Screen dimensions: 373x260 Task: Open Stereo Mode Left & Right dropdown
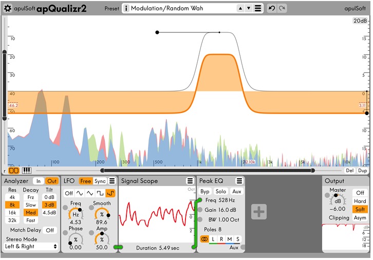pos(31,247)
